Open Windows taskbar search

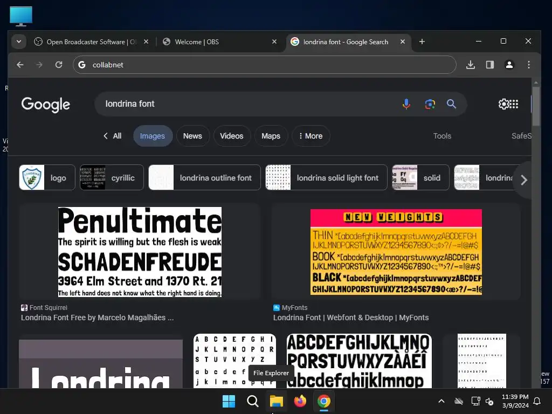click(252, 401)
